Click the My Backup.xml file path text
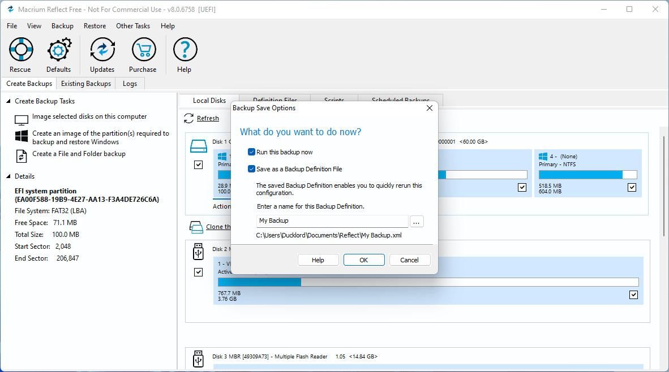The width and height of the screenshot is (669, 372). click(328, 235)
